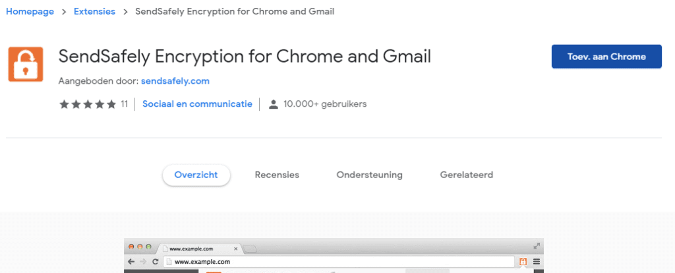The width and height of the screenshot is (675, 273).
Task: Click the fullscreen arrows icon in preview
Action: (537, 246)
